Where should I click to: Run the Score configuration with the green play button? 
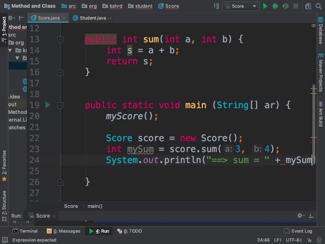pos(265,6)
